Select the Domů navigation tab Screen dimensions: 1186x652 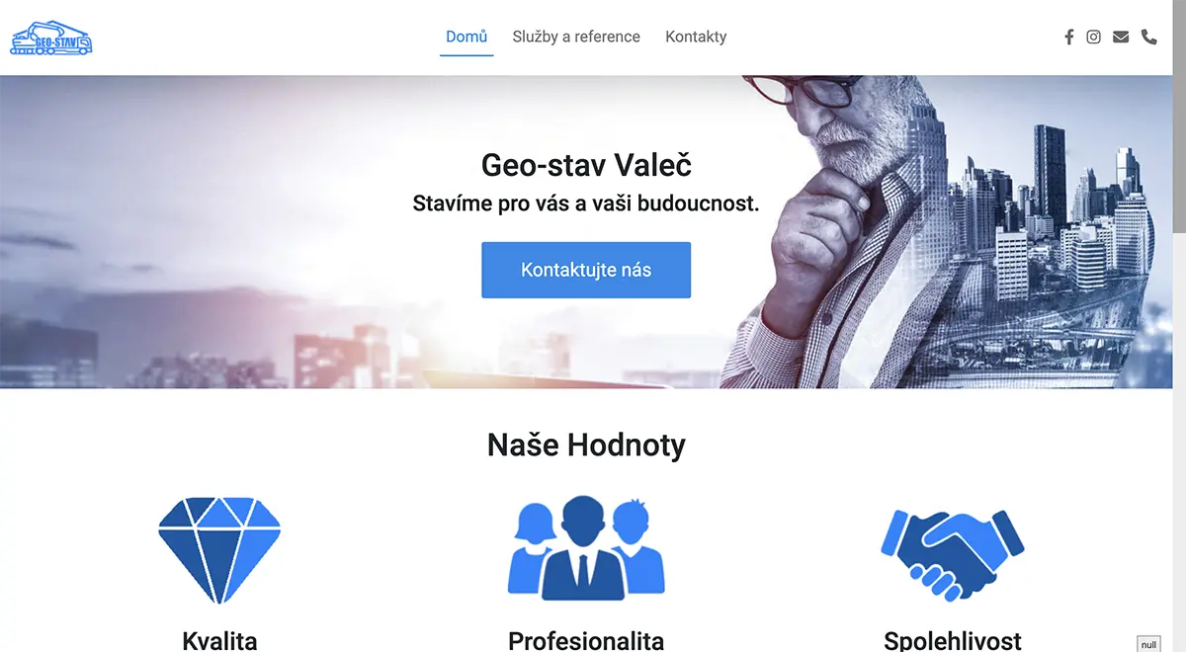pos(466,37)
